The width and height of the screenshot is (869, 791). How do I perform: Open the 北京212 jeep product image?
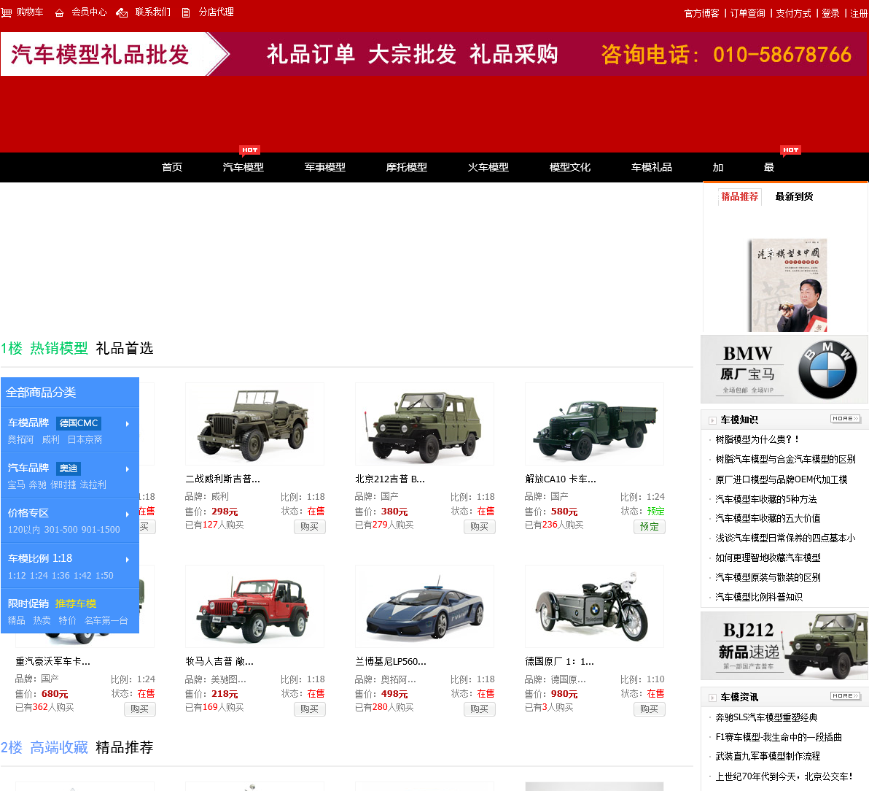tap(424, 425)
